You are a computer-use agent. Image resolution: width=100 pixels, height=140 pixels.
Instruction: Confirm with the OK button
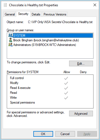click(x=43, y=134)
